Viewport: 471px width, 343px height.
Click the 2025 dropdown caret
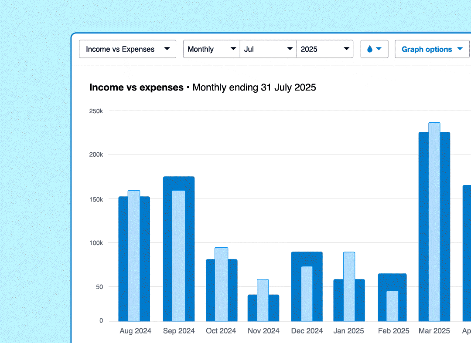pyautogui.click(x=346, y=49)
